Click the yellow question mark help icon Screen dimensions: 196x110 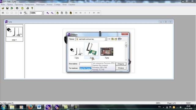(x=32, y=8)
